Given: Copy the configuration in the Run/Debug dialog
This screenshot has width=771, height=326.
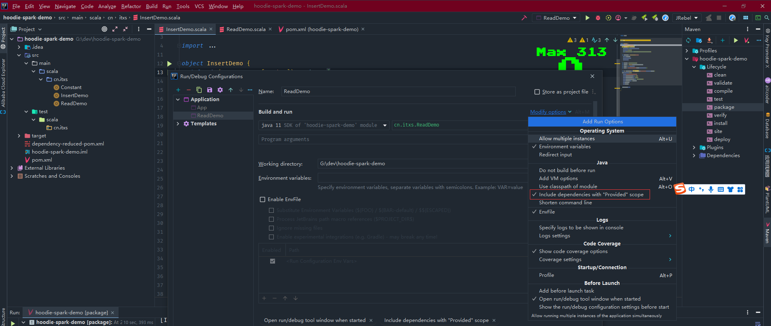Looking at the screenshot, I should [199, 90].
